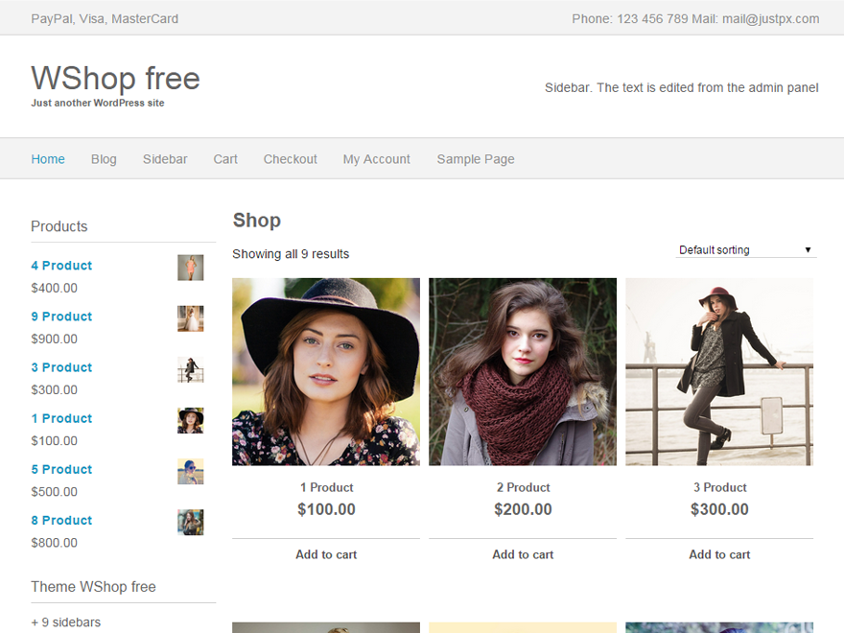Open the 2 Product scarf image
Viewport: 844px width, 633px height.
coord(523,371)
